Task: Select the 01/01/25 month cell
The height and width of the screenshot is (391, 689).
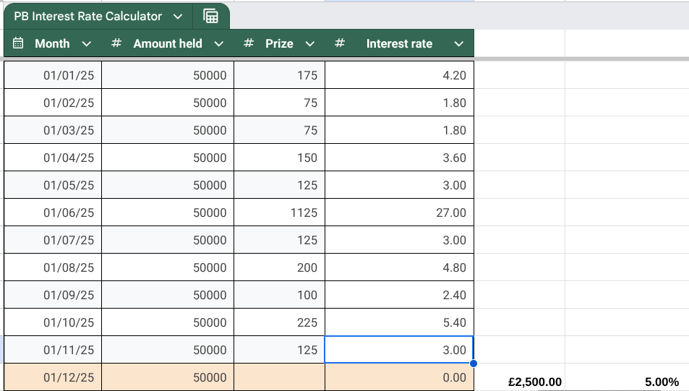Action: (x=53, y=75)
